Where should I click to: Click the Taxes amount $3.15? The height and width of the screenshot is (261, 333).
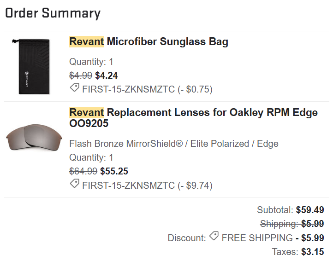coord(312,252)
